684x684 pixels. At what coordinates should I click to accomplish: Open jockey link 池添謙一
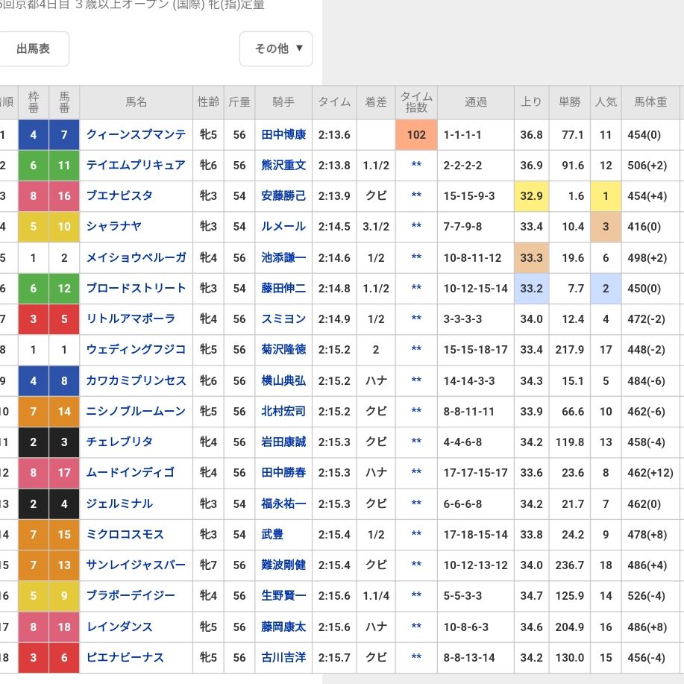[283, 258]
